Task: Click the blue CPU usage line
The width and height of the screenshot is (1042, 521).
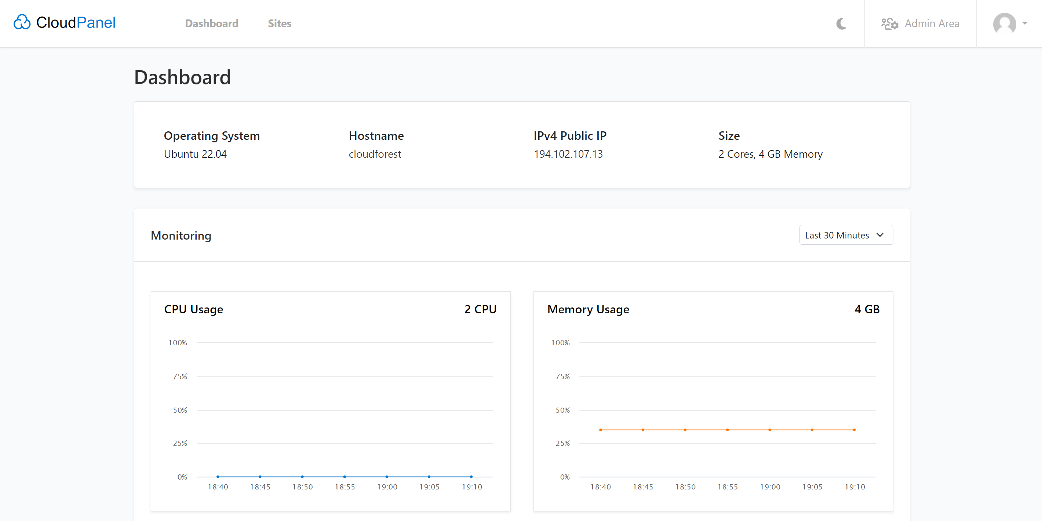Action: click(x=344, y=476)
